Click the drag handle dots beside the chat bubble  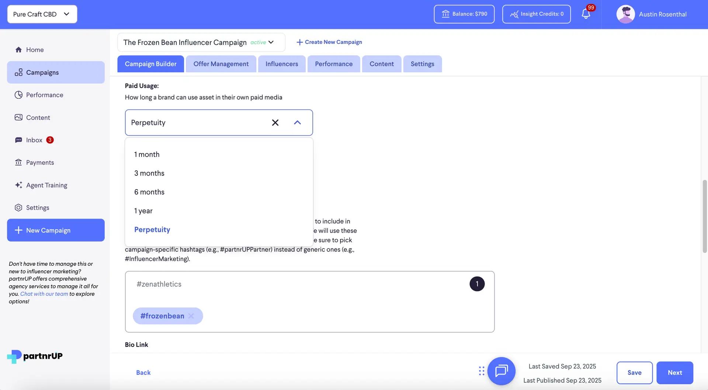pos(481,371)
